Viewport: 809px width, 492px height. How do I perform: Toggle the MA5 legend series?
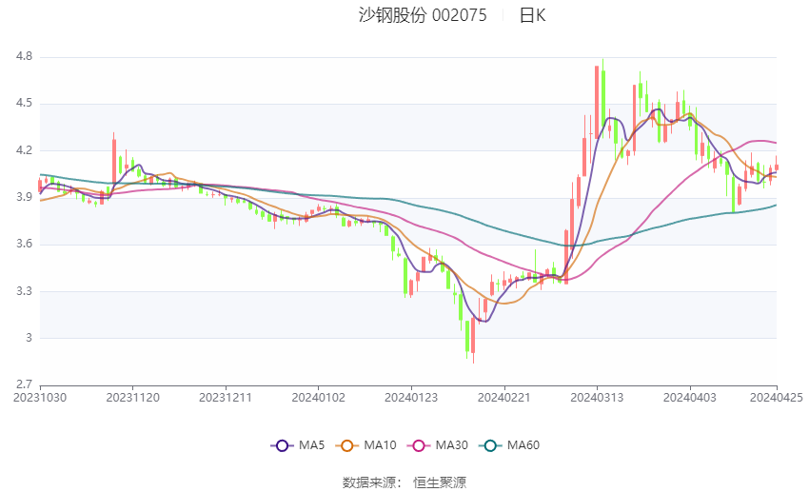click(298, 445)
